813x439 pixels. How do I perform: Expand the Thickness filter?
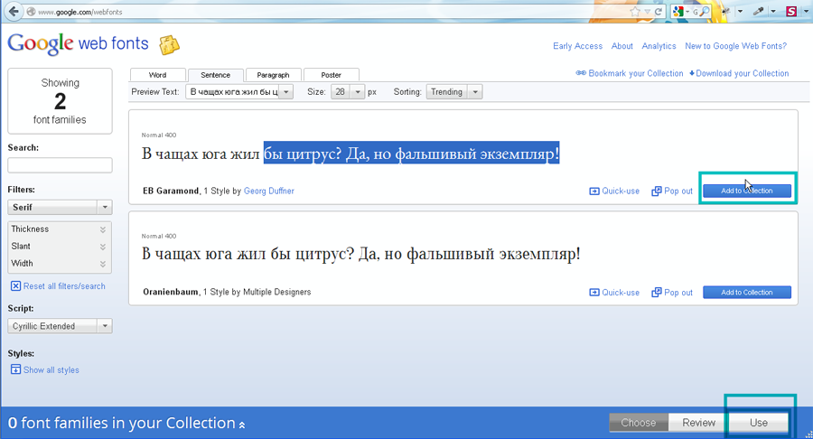(x=103, y=229)
